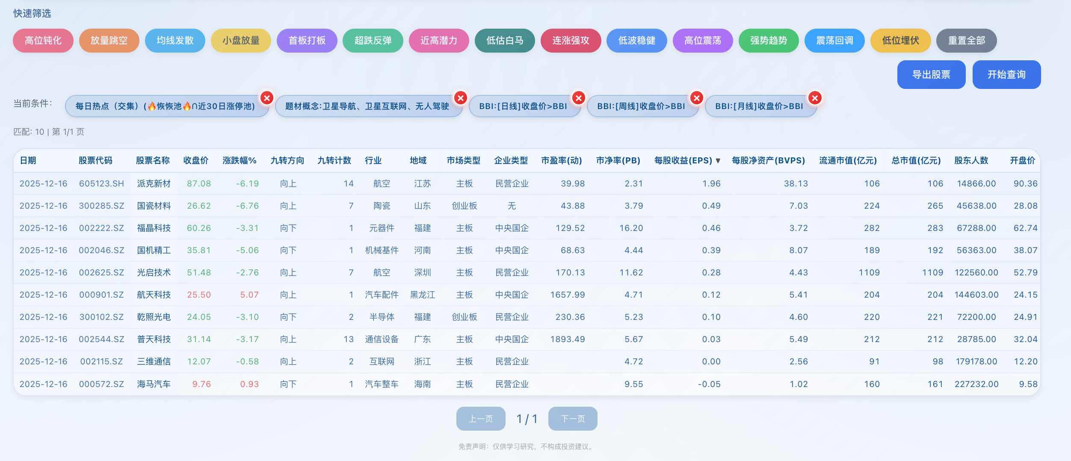Click the 导出股票 export button

coord(931,74)
